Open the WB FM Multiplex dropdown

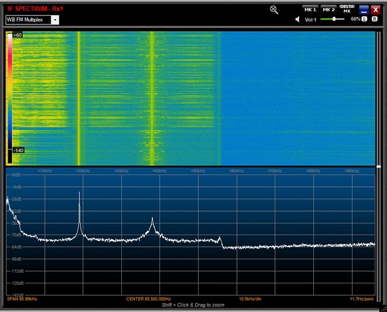[x=55, y=20]
